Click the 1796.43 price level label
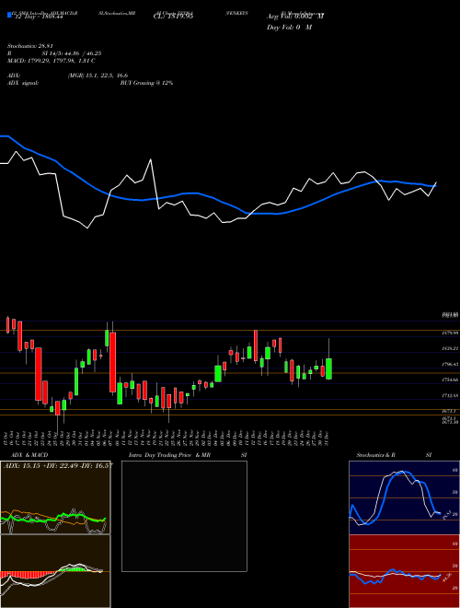This screenshot has height=608, width=460. 450,365
